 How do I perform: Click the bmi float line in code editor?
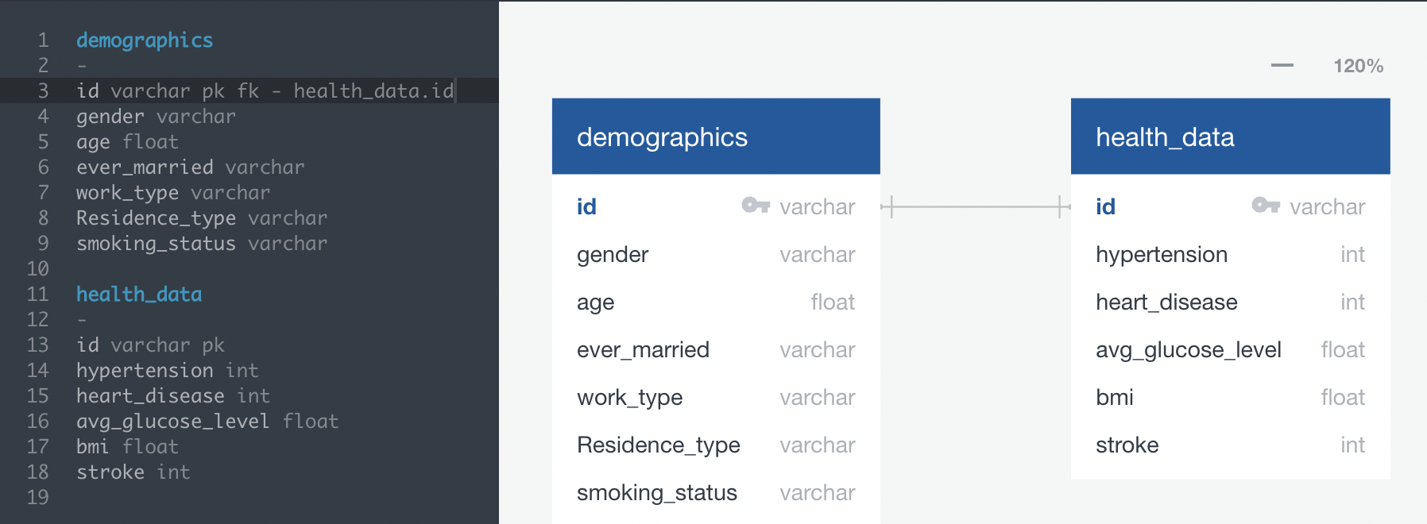(x=127, y=447)
